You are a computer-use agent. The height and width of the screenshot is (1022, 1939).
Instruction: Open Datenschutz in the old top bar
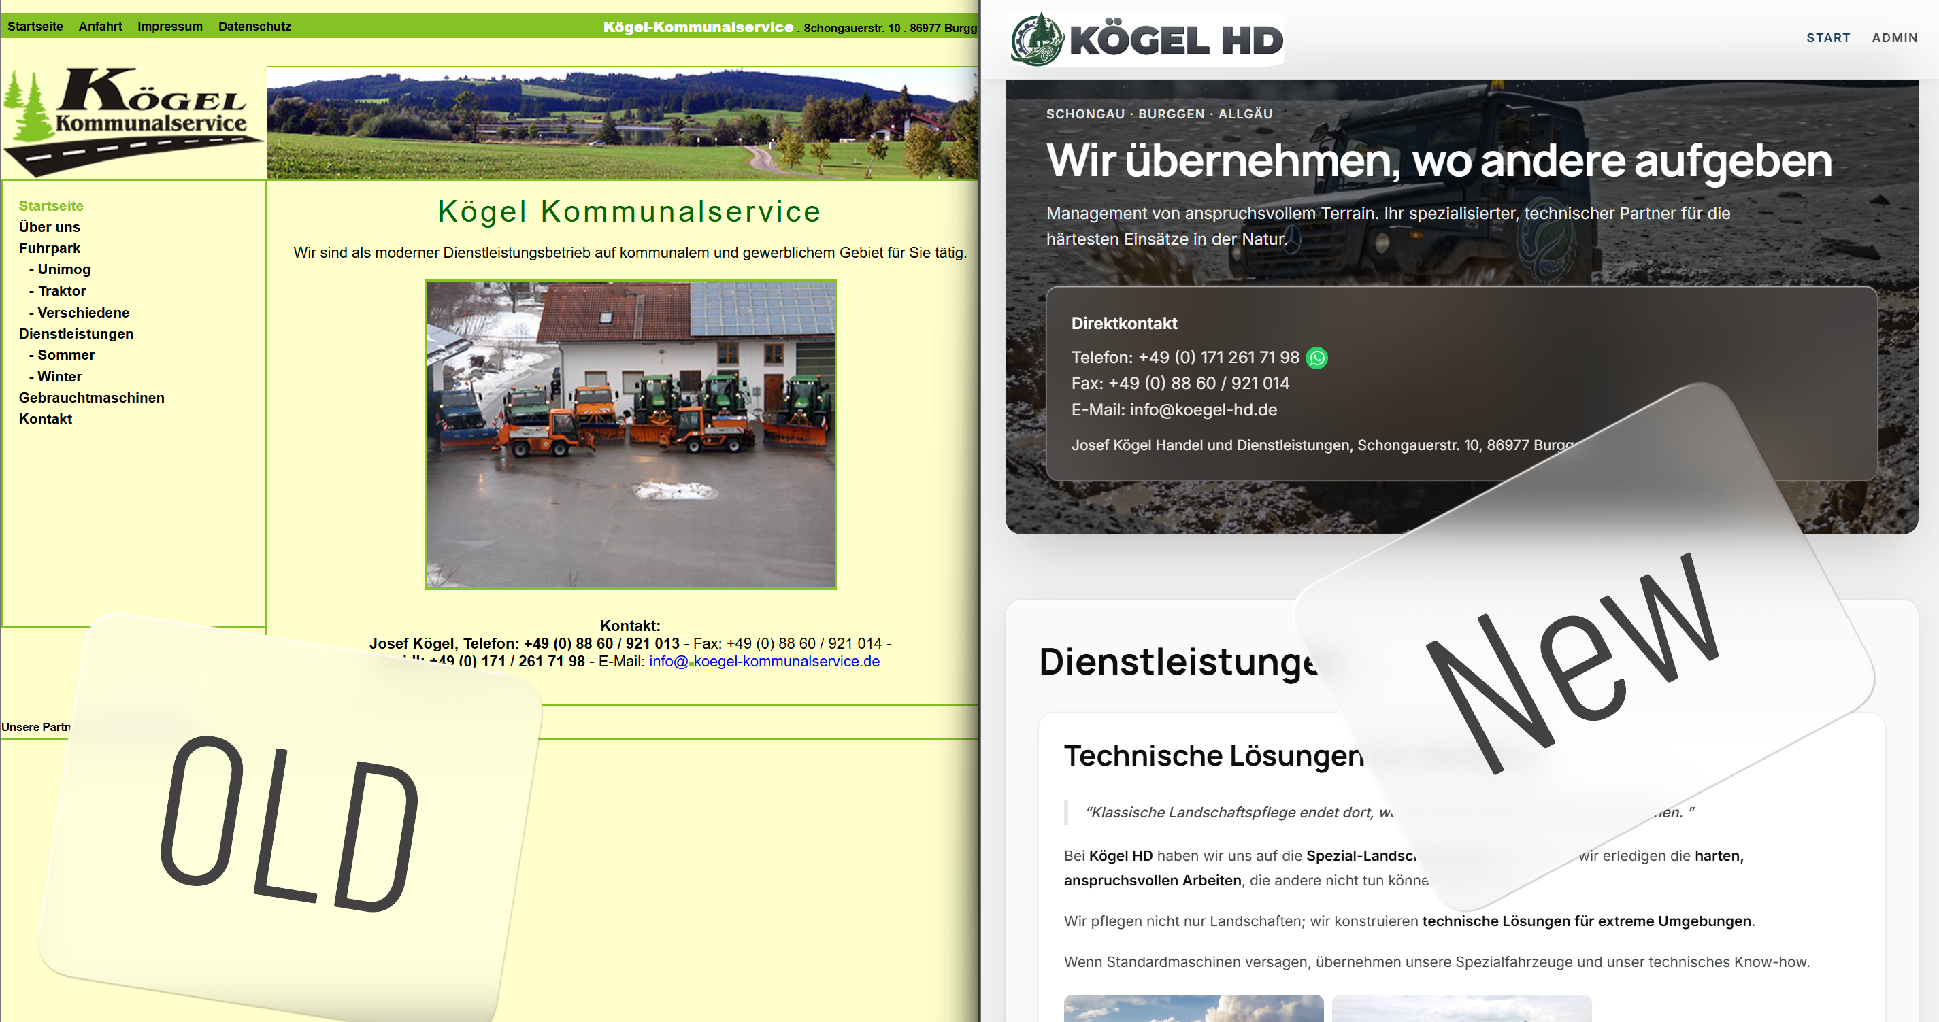click(x=254, y=27)
